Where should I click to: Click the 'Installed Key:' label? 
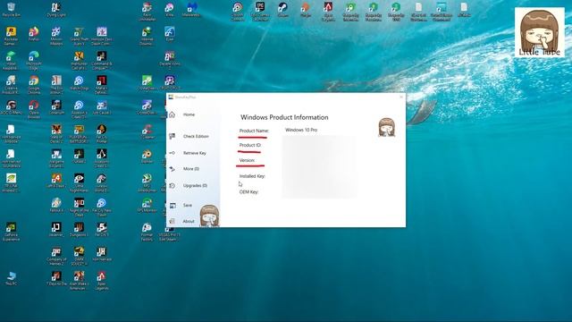[x=252, y=176]
